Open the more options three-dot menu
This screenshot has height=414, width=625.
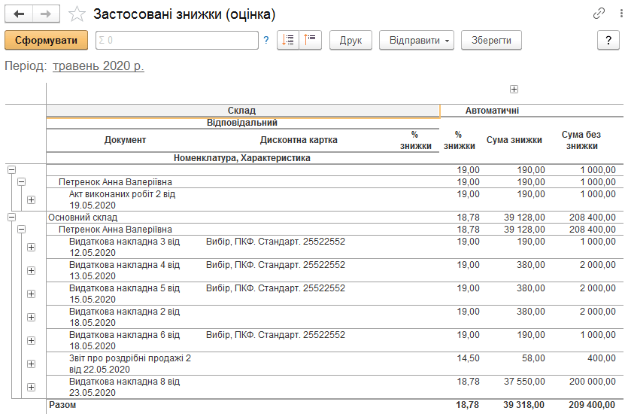tap(621, 14)
